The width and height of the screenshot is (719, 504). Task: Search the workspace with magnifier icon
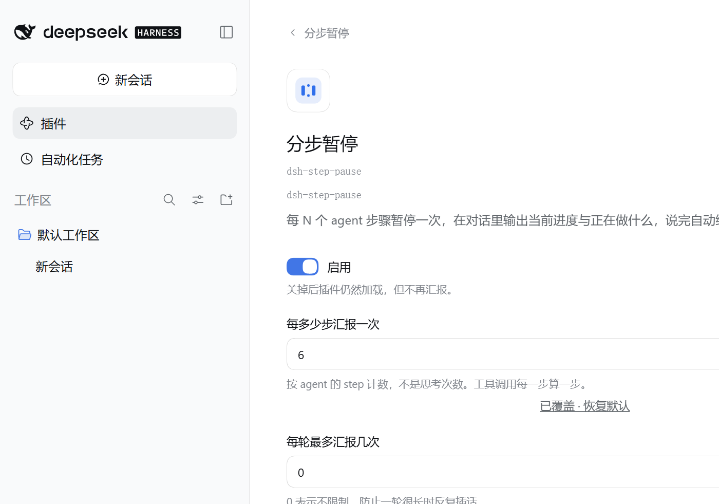(169, 200)
